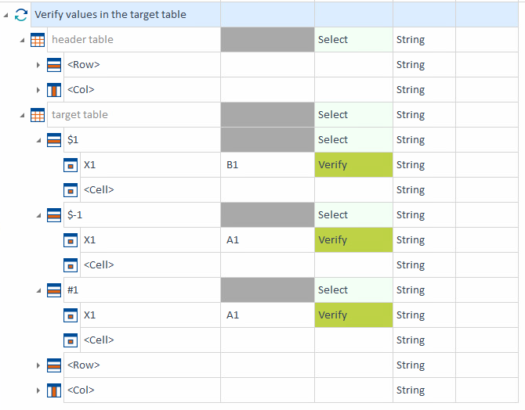Click the refresh icon beside Verify values
The image size is (525, 410).
[21, 14]
